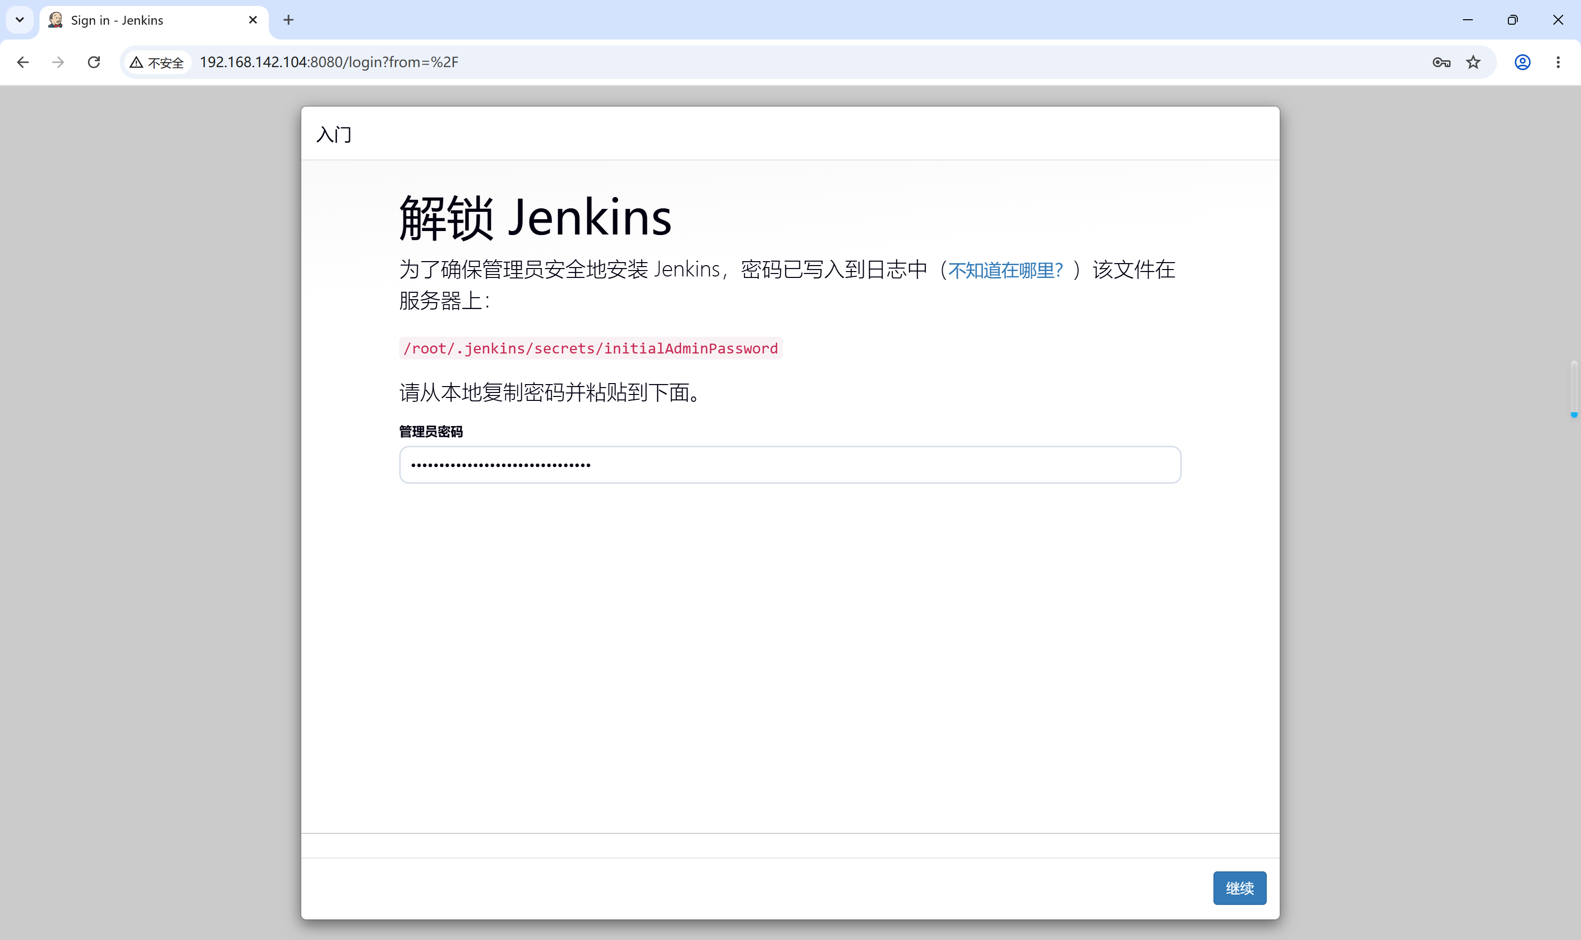1581x940 pixels.
Task: Click the browser forward arrow
Action: point(58,62)
